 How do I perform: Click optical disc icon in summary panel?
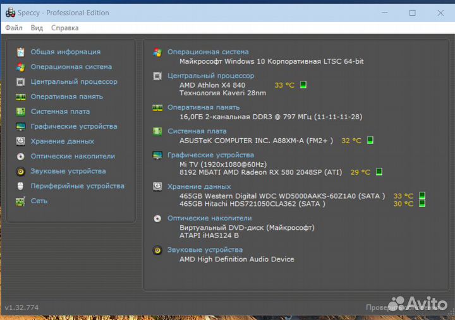pyautogui.click(x=157, y=218)
